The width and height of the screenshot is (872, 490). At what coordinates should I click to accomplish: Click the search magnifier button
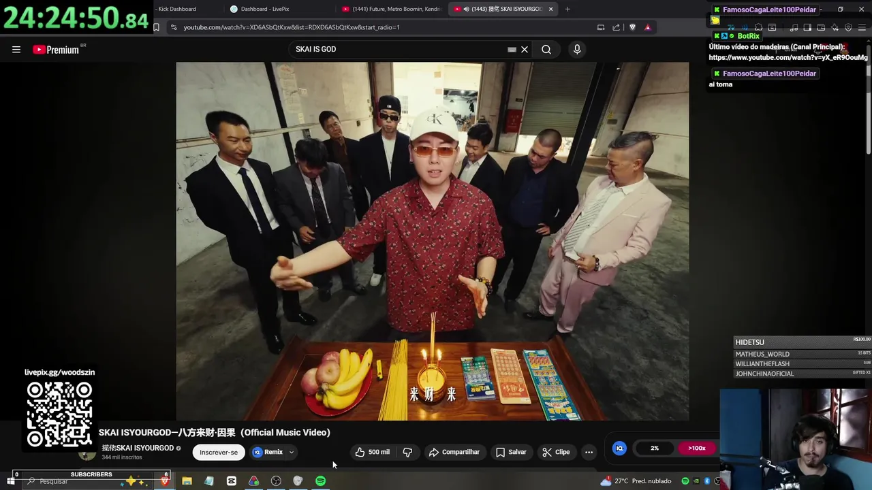[x=546, y=49]
